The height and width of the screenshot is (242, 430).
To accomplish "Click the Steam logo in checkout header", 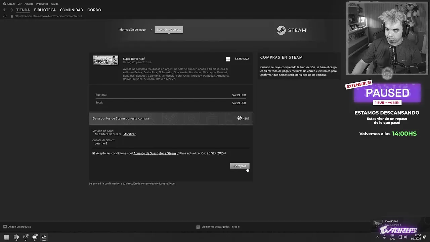I will coord(292,30).
